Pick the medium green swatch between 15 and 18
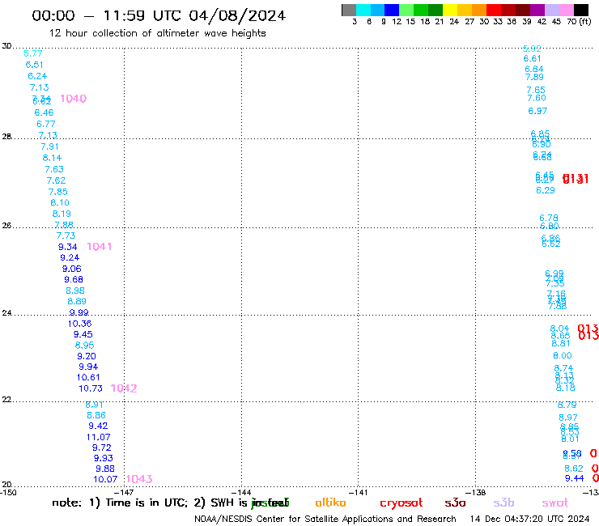 [x=422, y=10]
